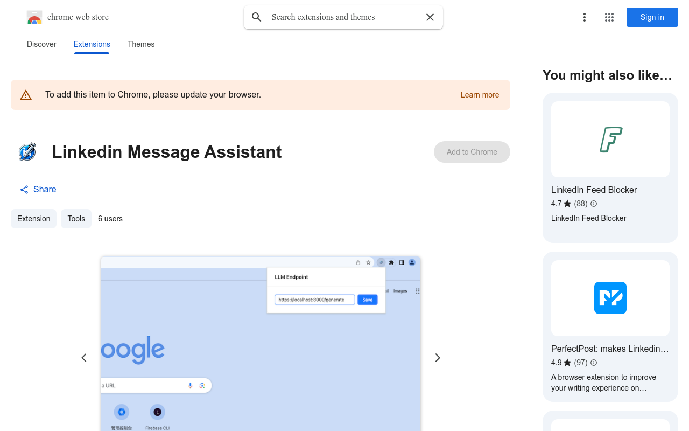Click the search magnifier icon
This screenshot has height=431, width=689.
click(x=257, y=17)
